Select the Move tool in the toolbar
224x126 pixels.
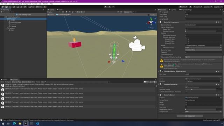click(x=6, y=7)
